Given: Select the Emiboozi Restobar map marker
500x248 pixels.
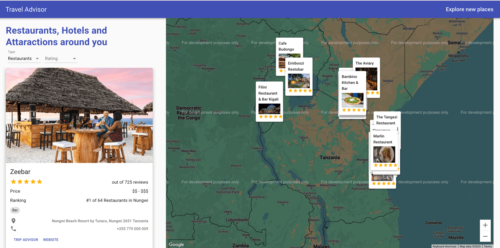Looking at the screenshot, I should click(x=299, y=77).
